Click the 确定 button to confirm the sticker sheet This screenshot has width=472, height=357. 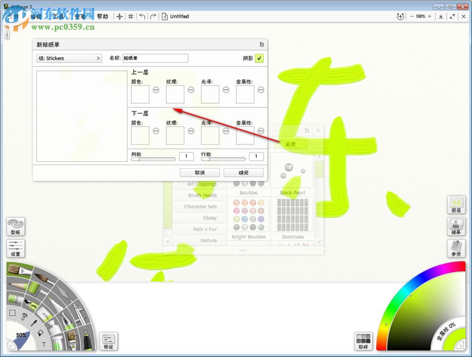(243, 172)
